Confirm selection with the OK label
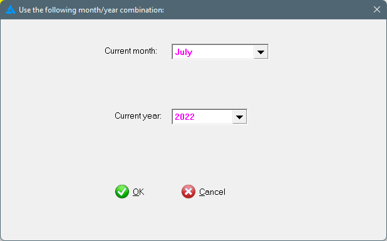 tap(138, 192)
